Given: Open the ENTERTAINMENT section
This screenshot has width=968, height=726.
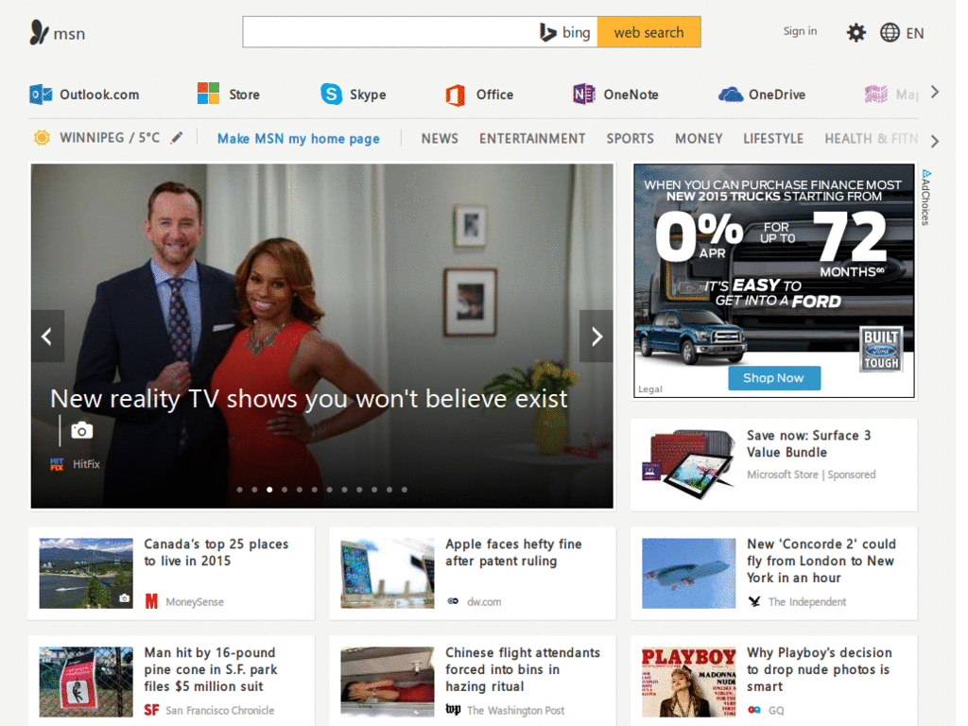Looking at the screenshot, I should [532, 138].
